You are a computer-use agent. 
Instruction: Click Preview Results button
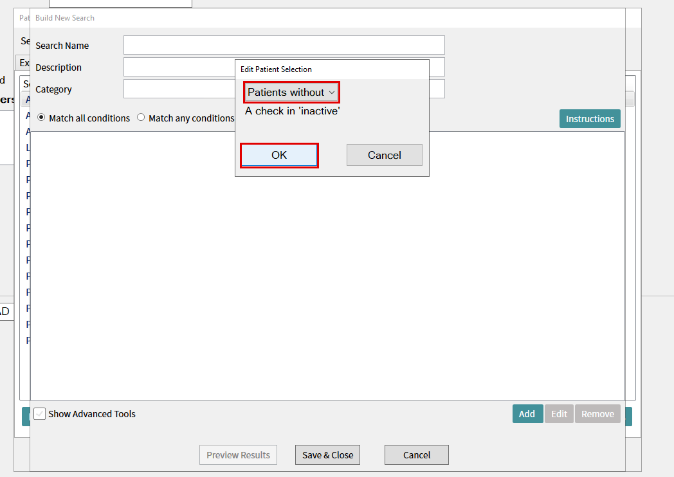coord(238,455)
